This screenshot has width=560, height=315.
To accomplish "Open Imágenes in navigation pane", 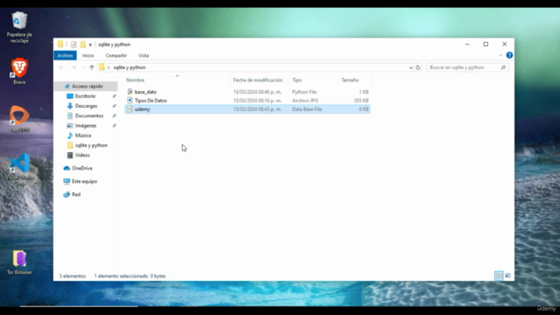I will (86, 125).
